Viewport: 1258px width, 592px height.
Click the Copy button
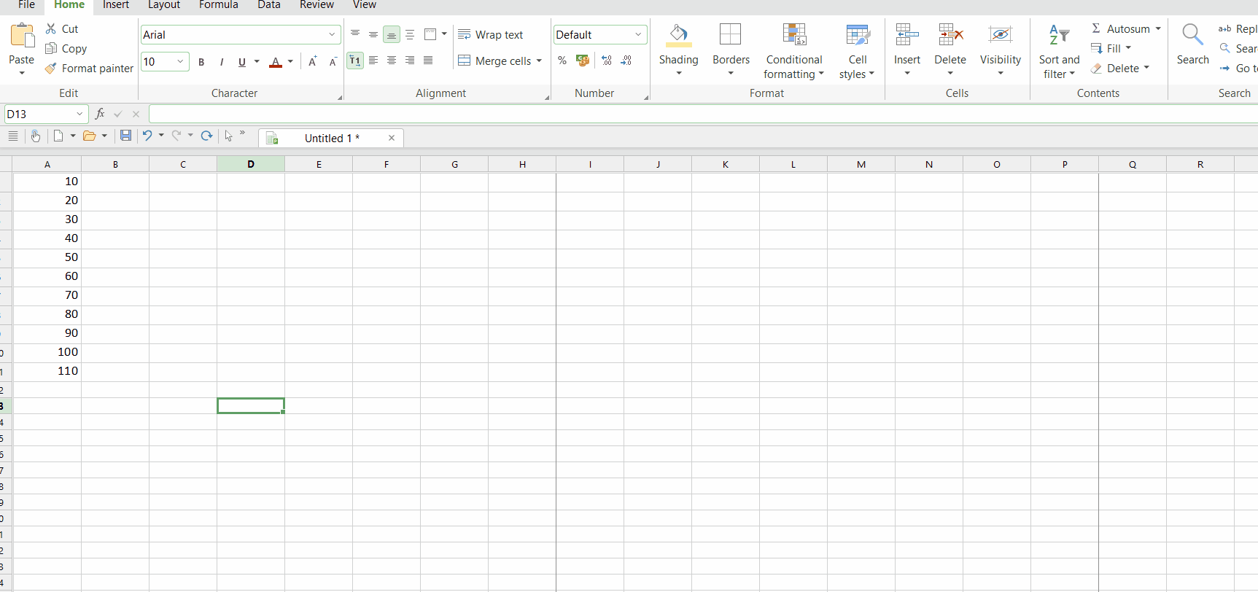tap(66, 48)
